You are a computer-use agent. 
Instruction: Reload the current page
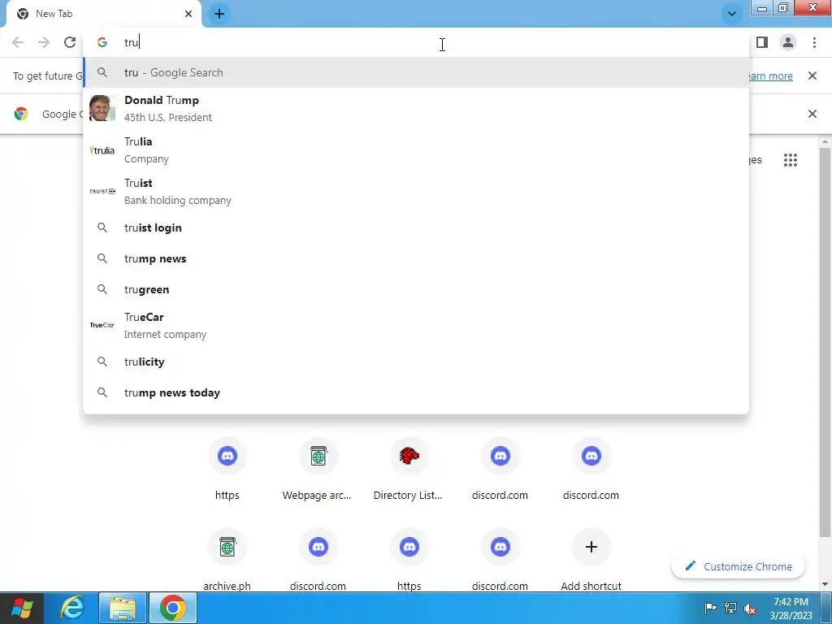70,42
